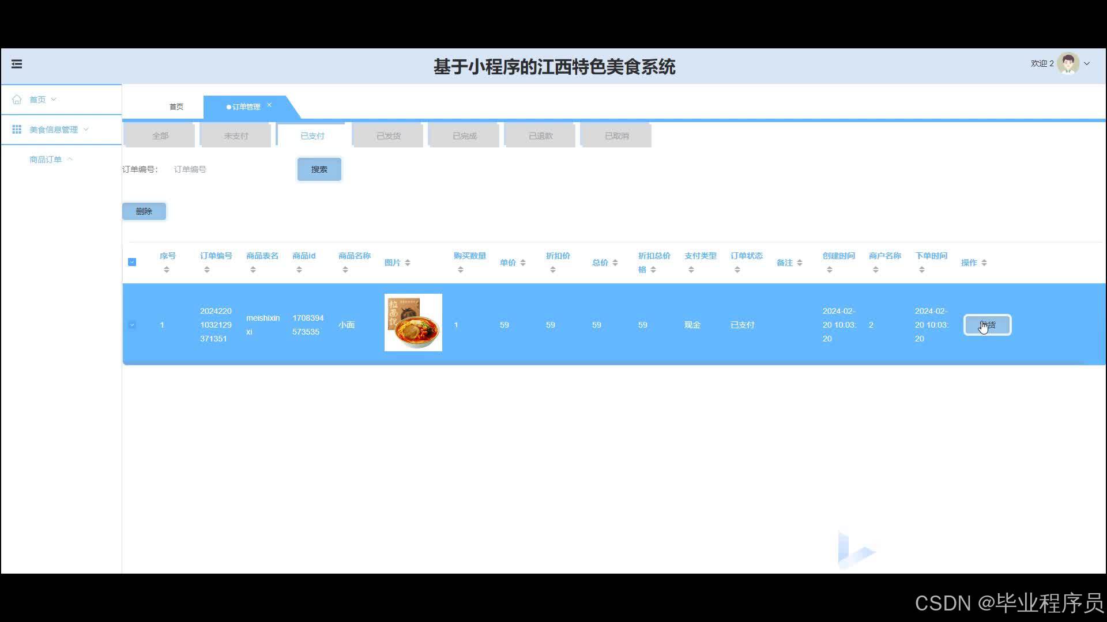The width and height of the screenshot is (1107, 622).
Task: Sort by 单价 column arrows
Action: 523,263
